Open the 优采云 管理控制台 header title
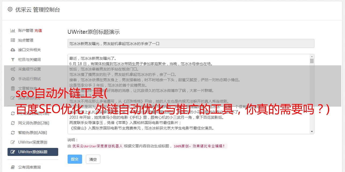345x172 pixels. pyautogui.click(x=38, y=10)
